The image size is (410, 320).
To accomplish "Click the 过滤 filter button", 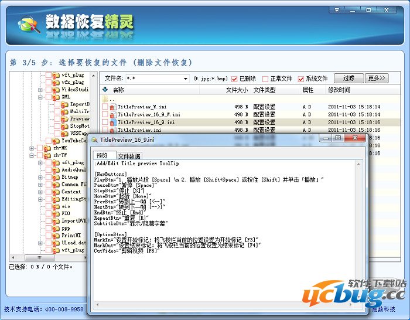I will click(x=348, y=78).
